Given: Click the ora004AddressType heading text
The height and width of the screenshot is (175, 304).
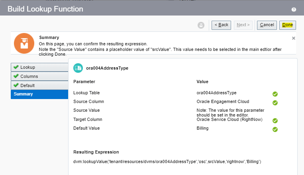Looking at the screenshot, I should [107, 68].
